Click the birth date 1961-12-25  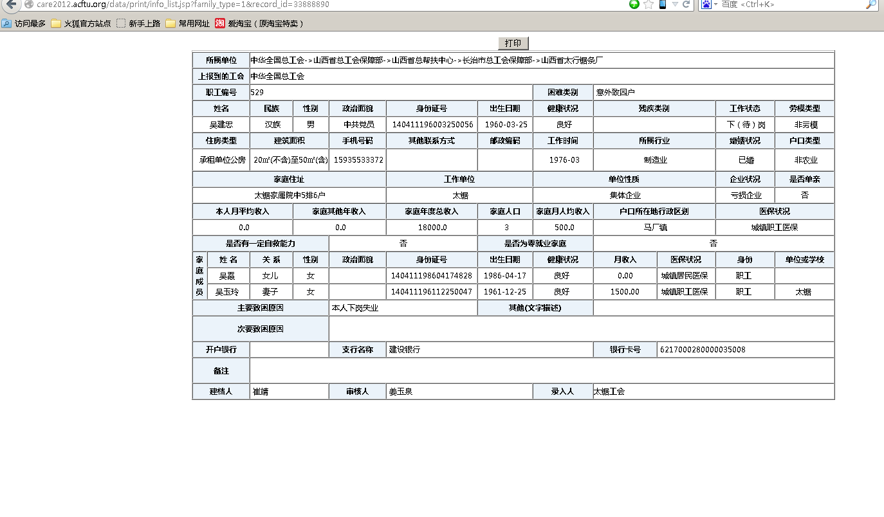(x=505, y=292)
